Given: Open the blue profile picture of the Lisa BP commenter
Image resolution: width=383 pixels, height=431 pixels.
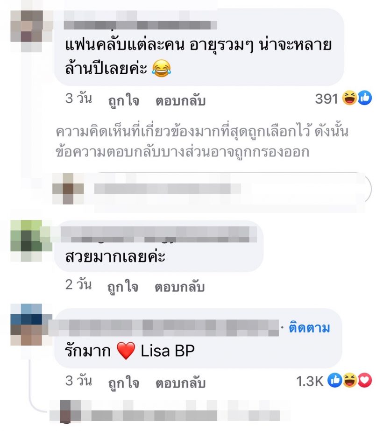Looking at the screenshot, I should pyautogui.click(x=32, y=325).
